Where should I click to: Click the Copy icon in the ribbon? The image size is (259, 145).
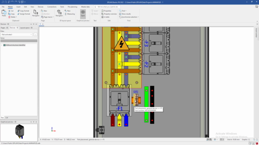[9, 14]
